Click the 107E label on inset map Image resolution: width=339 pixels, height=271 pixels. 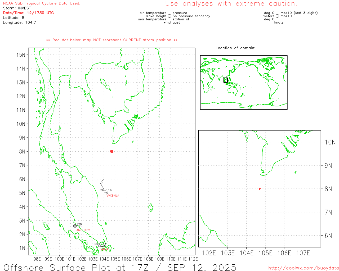point(303,253)
